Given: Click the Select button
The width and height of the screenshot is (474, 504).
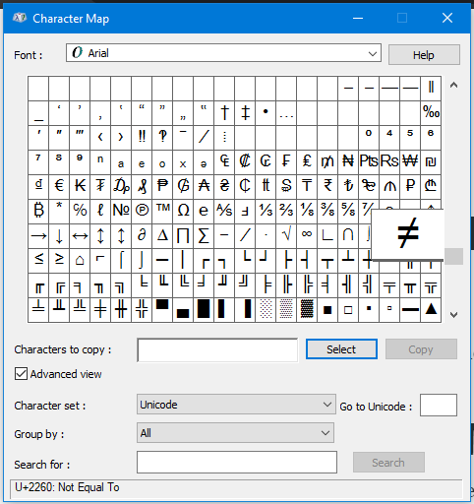Looking at the screenshot, I should tap(341, 349).
